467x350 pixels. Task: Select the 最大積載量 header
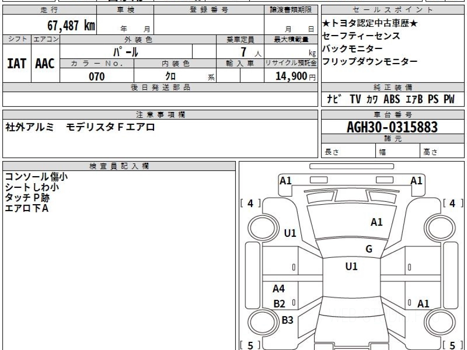[x=291, y=39]
